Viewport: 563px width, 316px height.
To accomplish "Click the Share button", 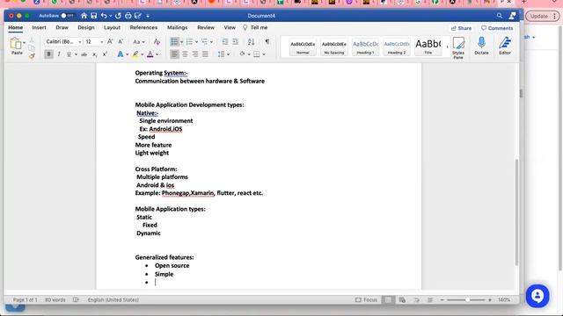I will click(461, 28).
